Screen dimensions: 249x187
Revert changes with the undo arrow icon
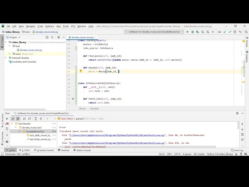tap(240, 32)
